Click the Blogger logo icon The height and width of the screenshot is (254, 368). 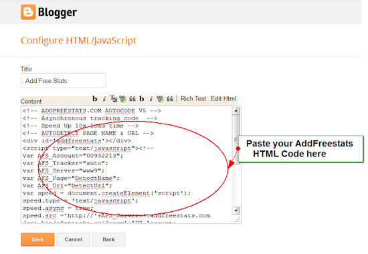28,12
